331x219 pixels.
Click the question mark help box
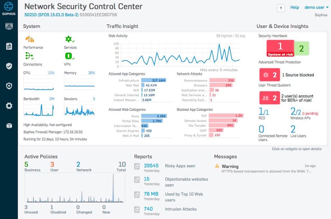pos(281,8)
